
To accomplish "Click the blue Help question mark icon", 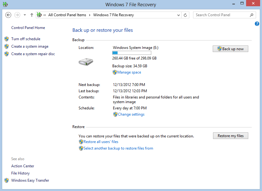I will [x=257, y=24].
